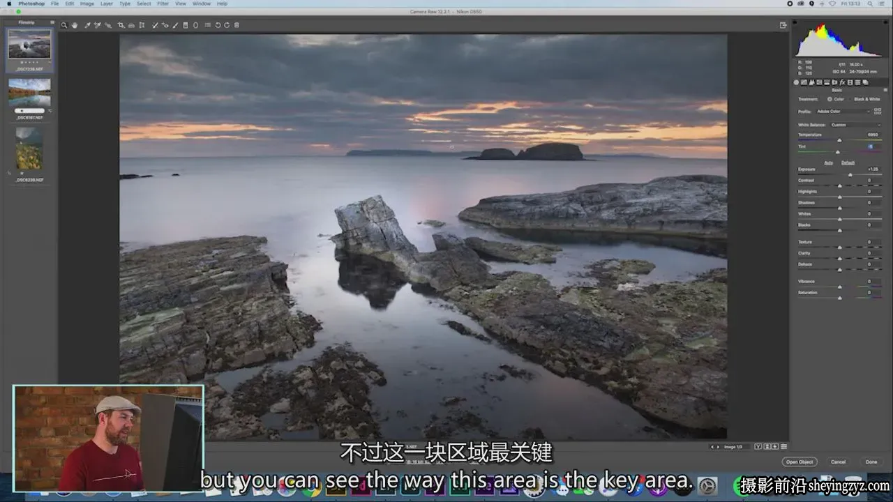Toggle full screen mode icon
The height and width of the screenshot is (502, 893).
click(783, 25)
